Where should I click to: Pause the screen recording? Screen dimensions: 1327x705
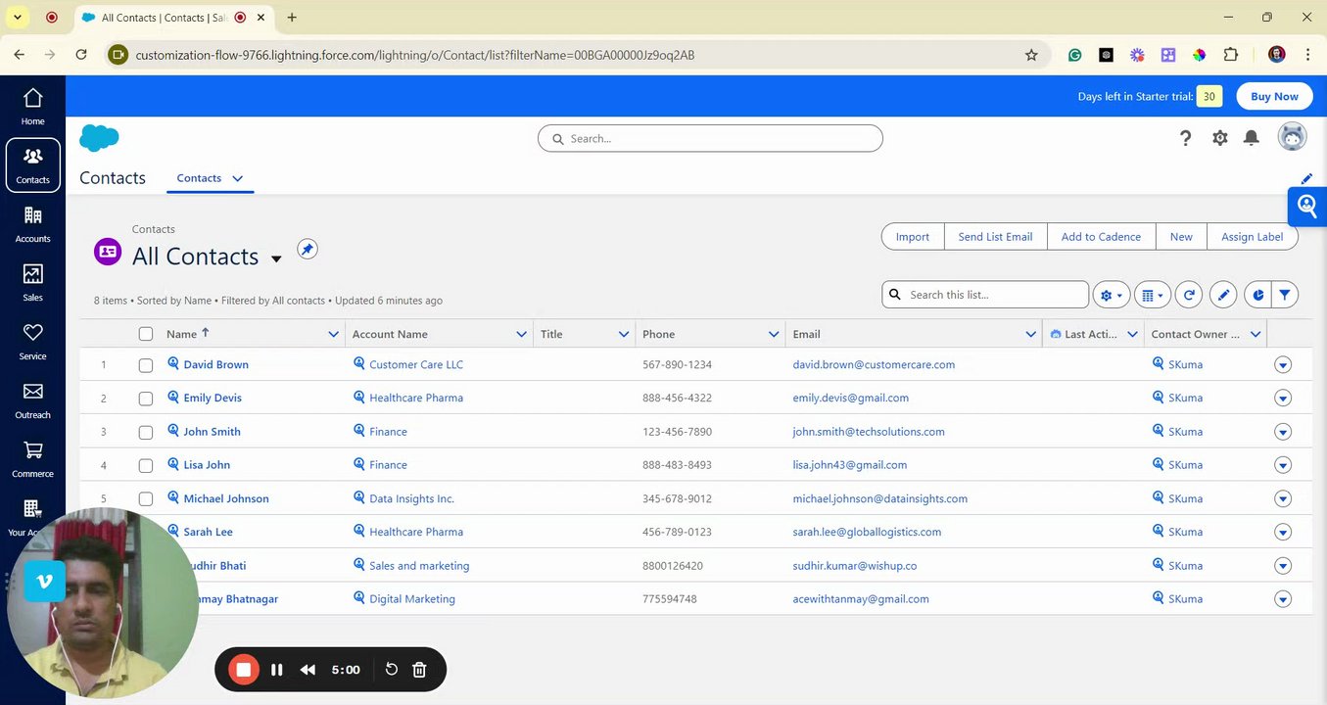coord(277,670)
